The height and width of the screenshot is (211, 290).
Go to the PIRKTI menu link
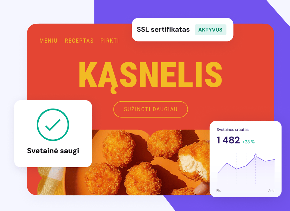(x=110, y=41)
